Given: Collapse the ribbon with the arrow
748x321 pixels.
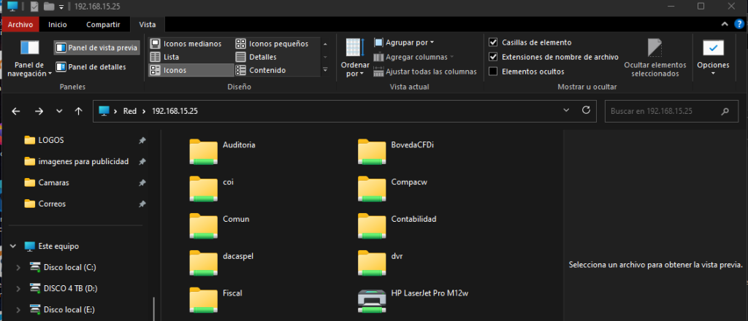Looking at the screenshot, I should (724, 24).
